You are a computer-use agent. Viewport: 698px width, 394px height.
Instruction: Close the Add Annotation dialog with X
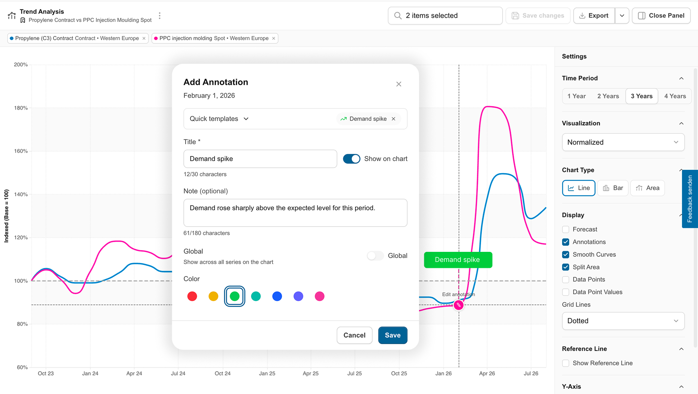399,84
